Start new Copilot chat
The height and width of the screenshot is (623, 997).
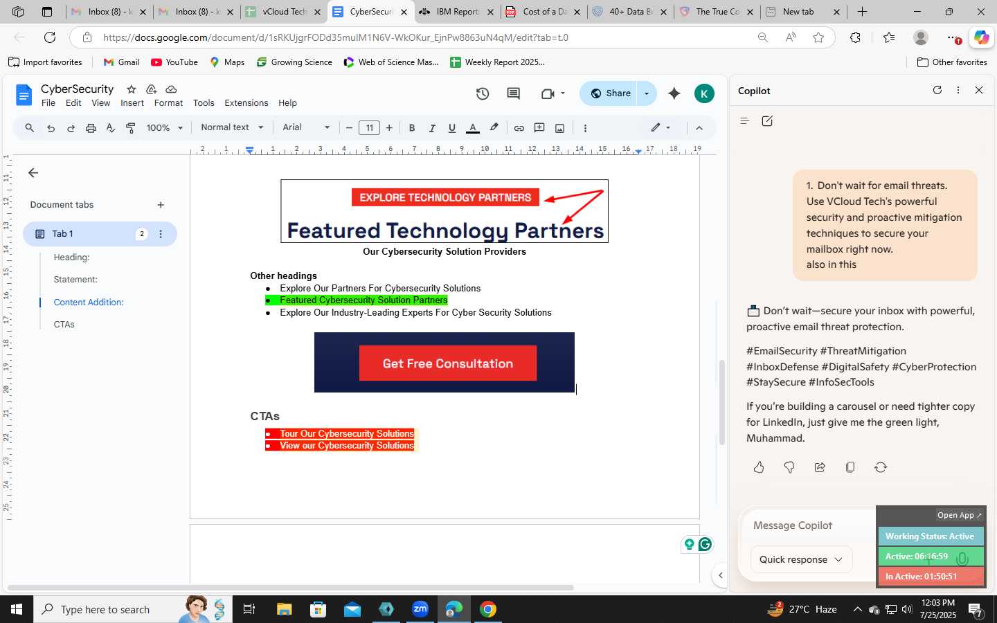coord(767,121)
